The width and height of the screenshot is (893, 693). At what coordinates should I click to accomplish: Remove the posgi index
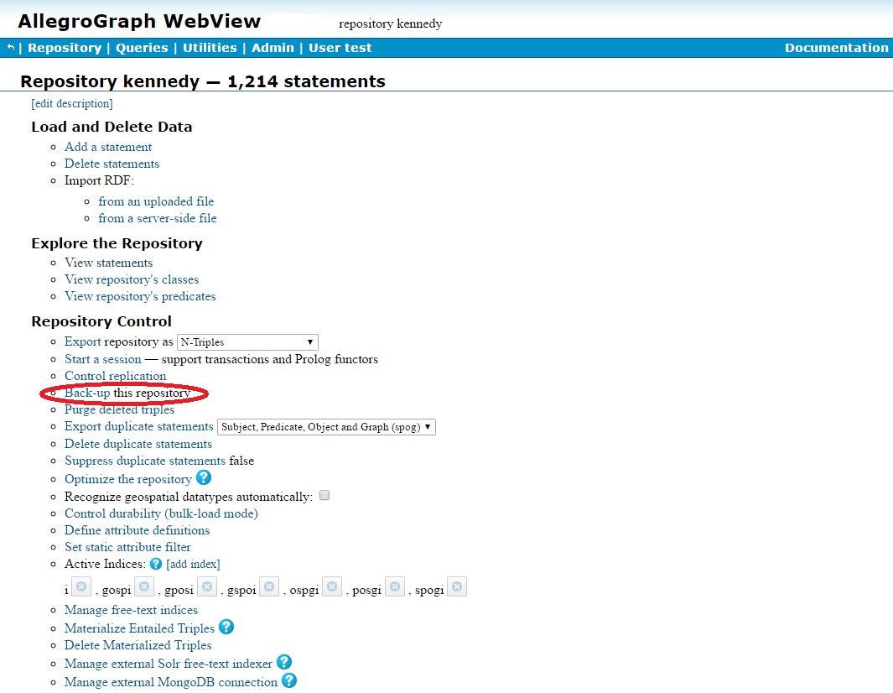pos(395,587)
